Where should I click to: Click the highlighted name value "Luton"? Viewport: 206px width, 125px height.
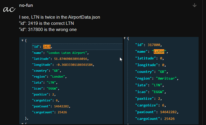(x=159, y=51)
